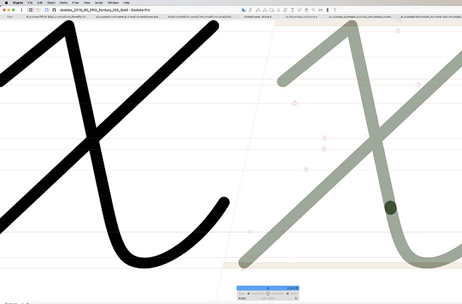Open the font Info (i) button
Image resolution: width=462 pixels, height=304 pixels.
(x=21, y=10)
